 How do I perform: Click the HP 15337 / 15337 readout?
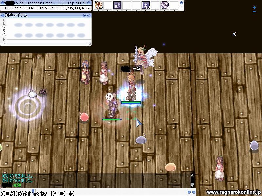[x=19, y=8]
